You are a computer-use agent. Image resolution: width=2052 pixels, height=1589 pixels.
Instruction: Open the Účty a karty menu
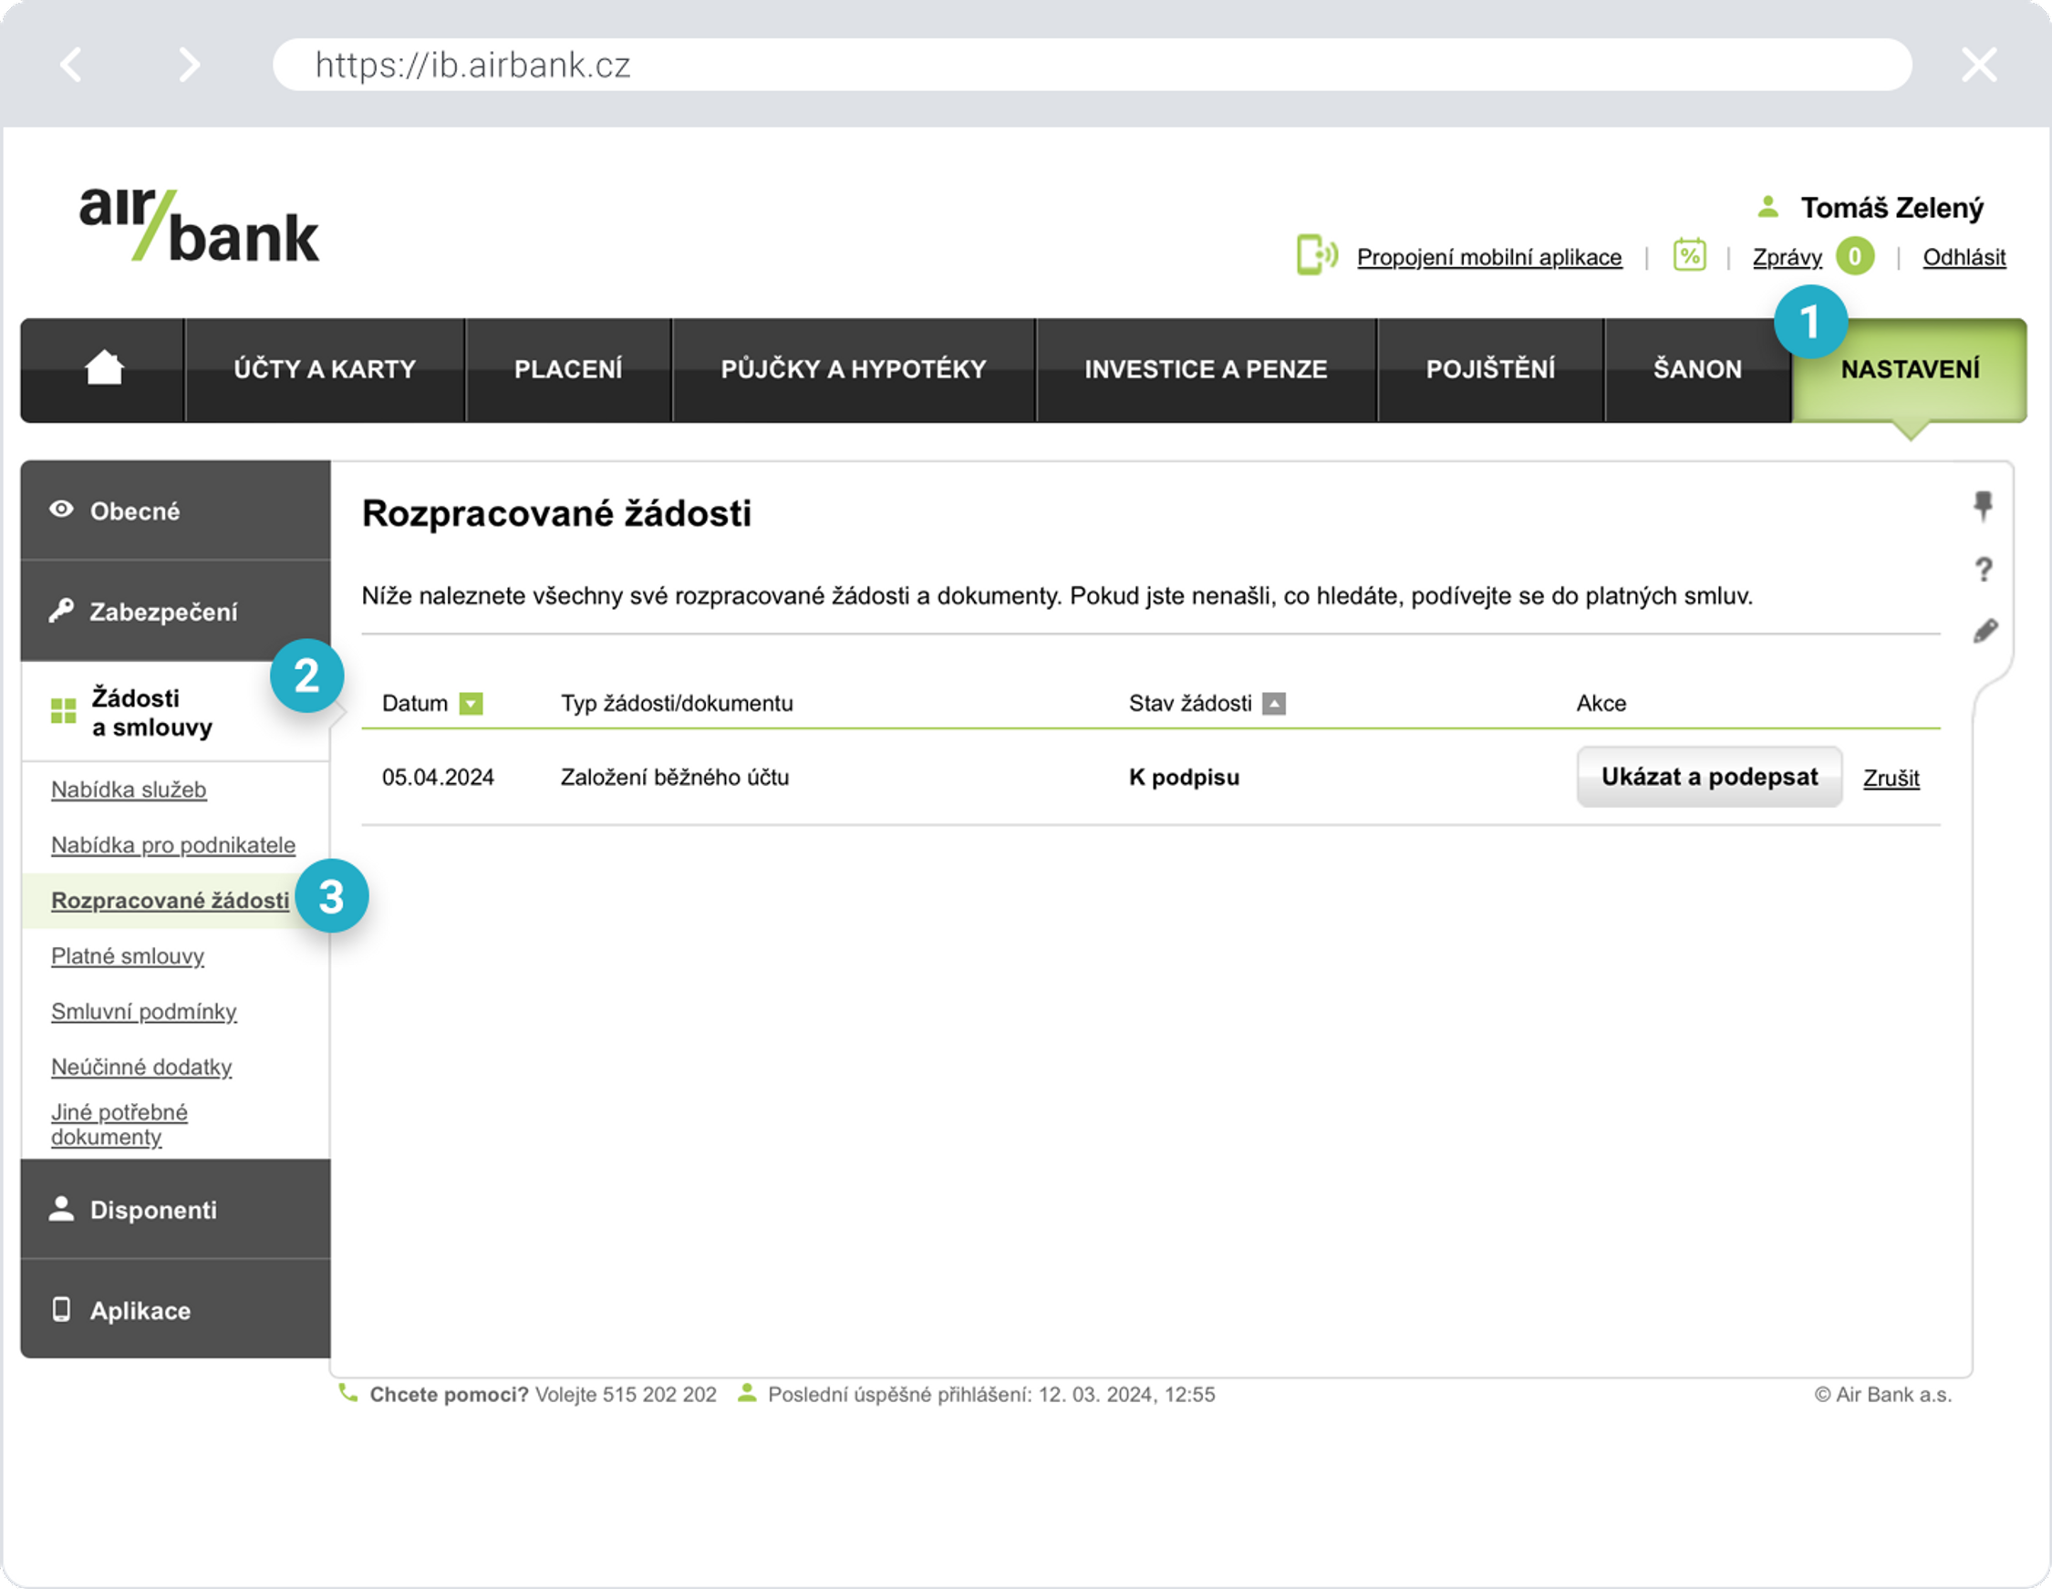(x=325, y=370)
